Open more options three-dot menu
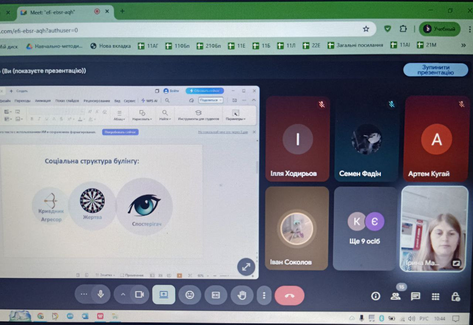This screenshot has width=473, height=325. click(x=264, y=295)
